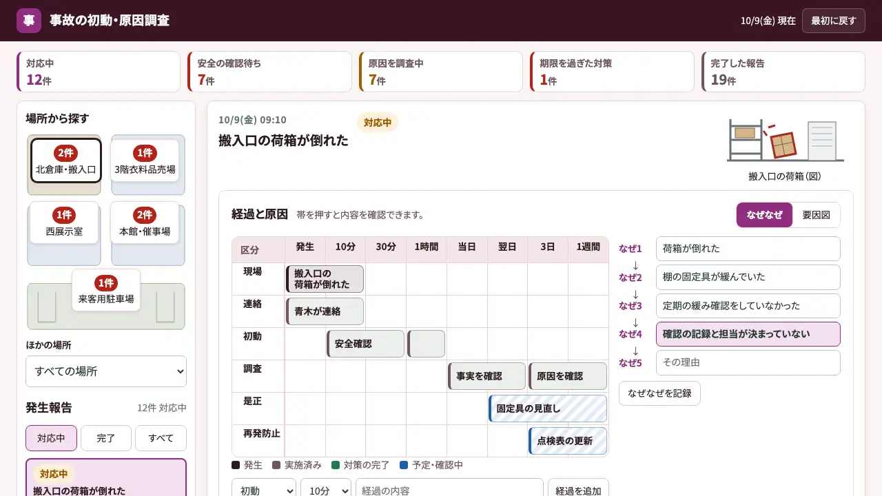Click the 点検表の更新 planned bar
The width and height of the screenshot is (882, 496).
point(568,441)
